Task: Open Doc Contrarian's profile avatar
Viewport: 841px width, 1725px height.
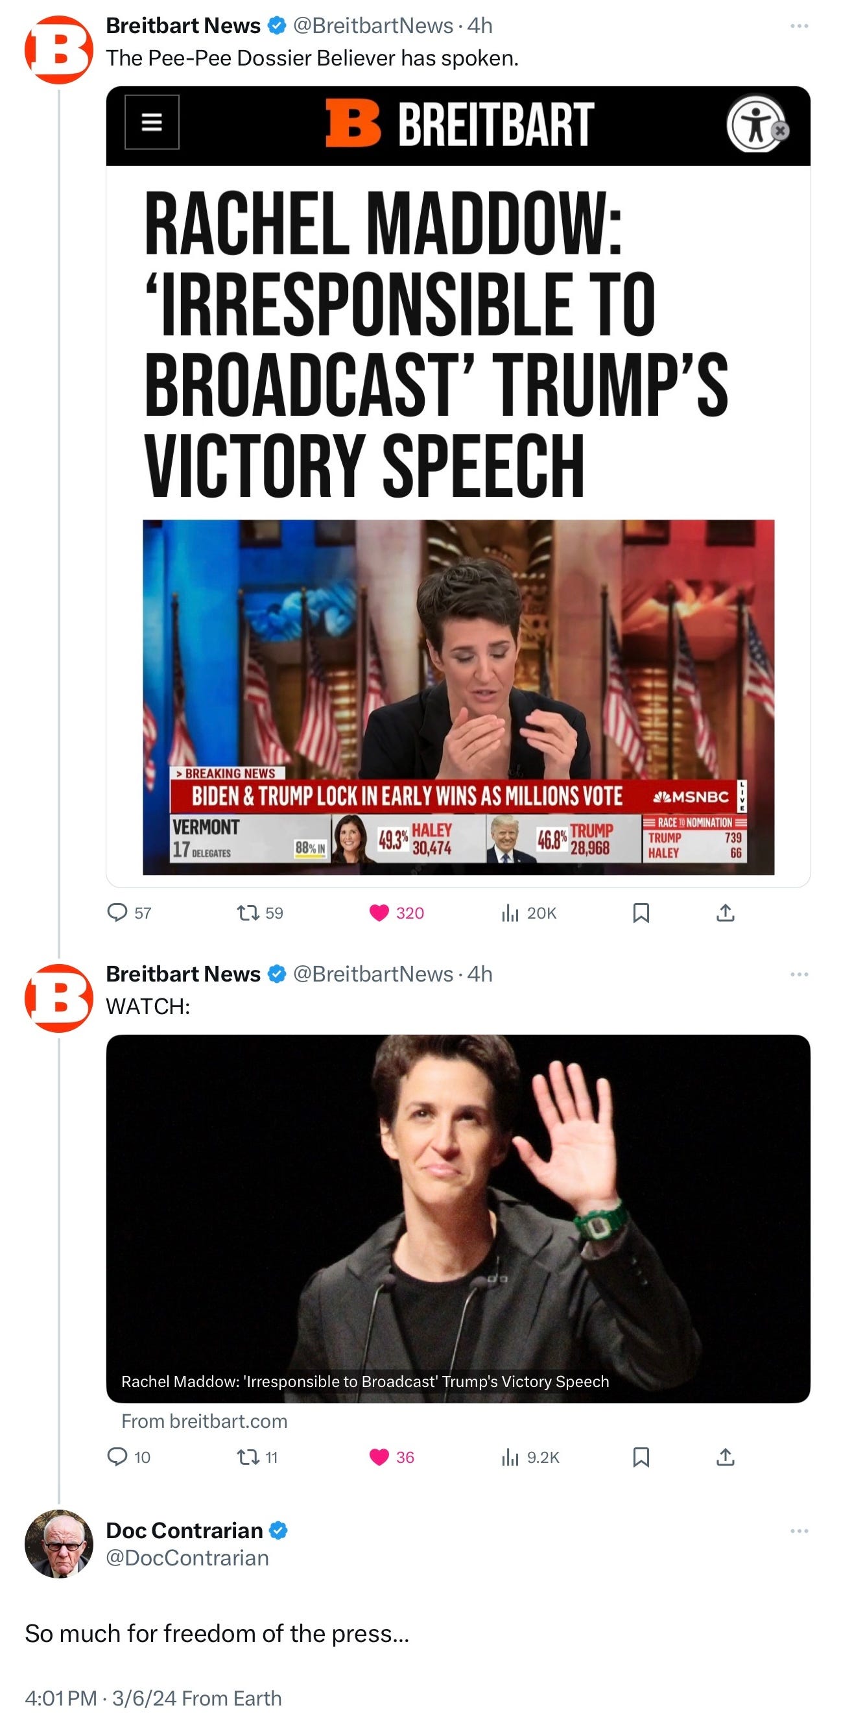Action: (x=59, y=1544)
